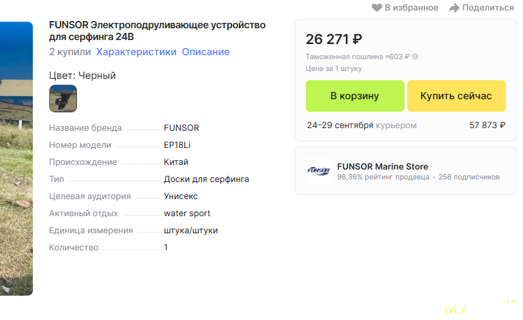This screenshot has width=523, height=320.
Task: Click delivery cost 57 873 ₽
Action: (487, 126)
